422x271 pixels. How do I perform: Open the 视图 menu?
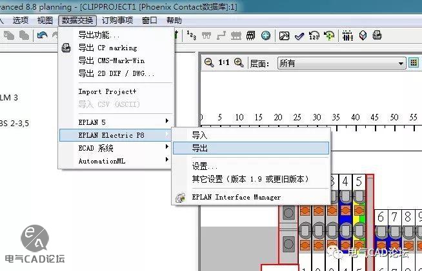pos(45,21)
